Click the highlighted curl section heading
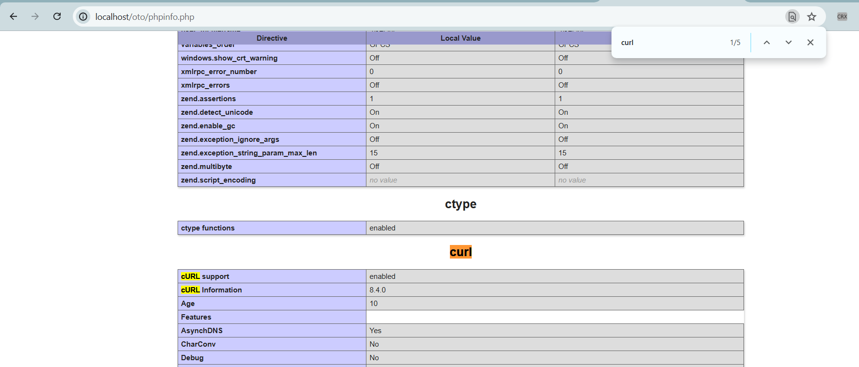This screenshot has width=859, height=367. coord(461,252)
